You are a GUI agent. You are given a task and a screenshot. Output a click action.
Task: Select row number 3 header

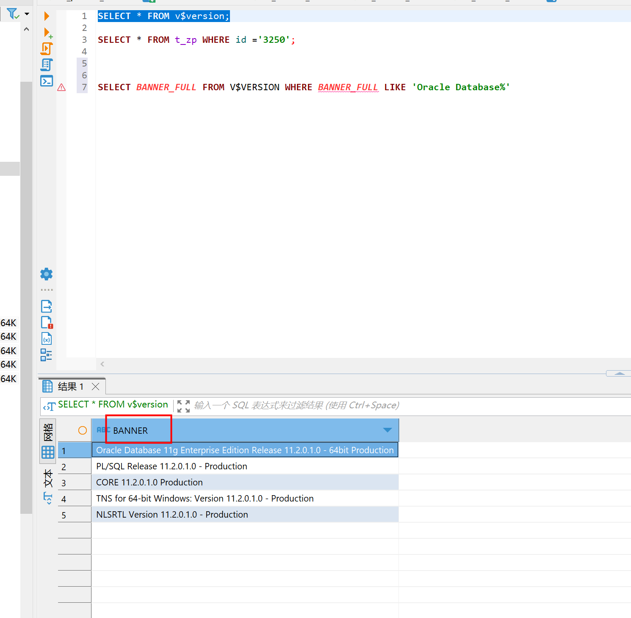point(75,482)
